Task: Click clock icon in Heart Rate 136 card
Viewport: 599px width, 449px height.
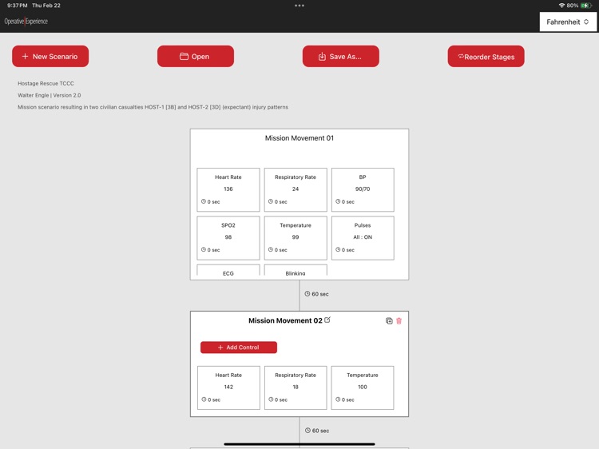Action: tap(204, 201)
